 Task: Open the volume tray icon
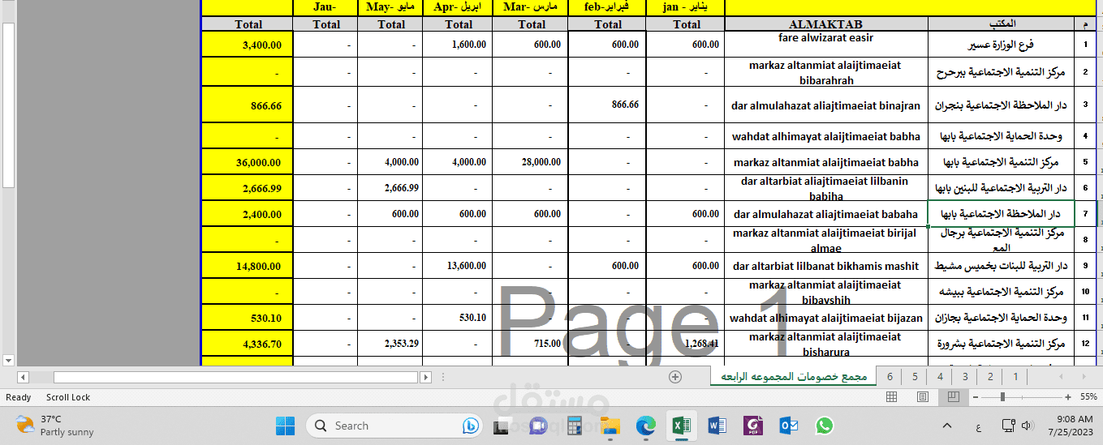click(1027, 426)
